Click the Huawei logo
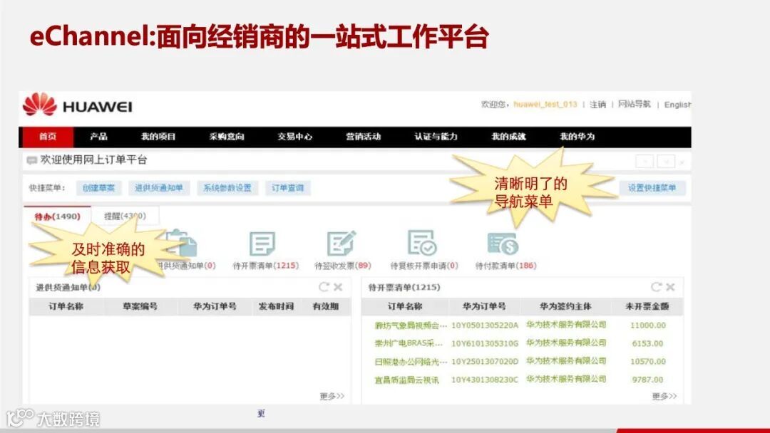This screenshot has height=433, width=770. click(78, 105)
